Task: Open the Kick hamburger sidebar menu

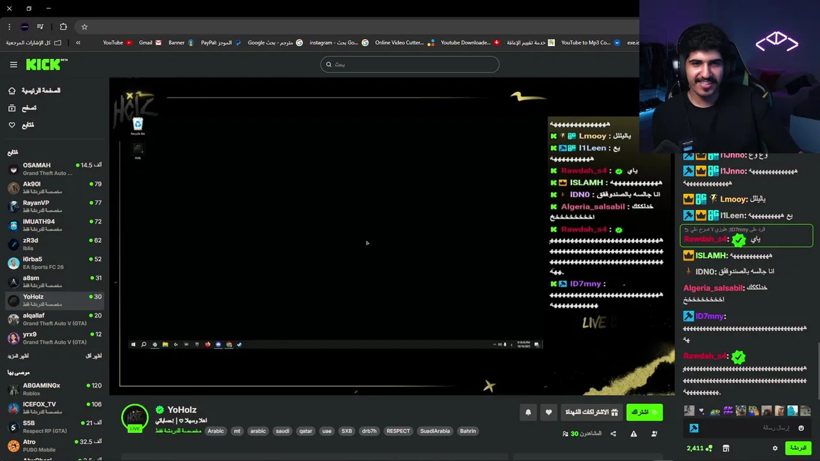Action: (13, 65)
